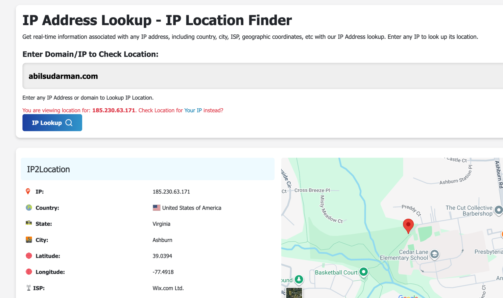
Task: Click the ISP antenna icon
Action: [29, 288]
